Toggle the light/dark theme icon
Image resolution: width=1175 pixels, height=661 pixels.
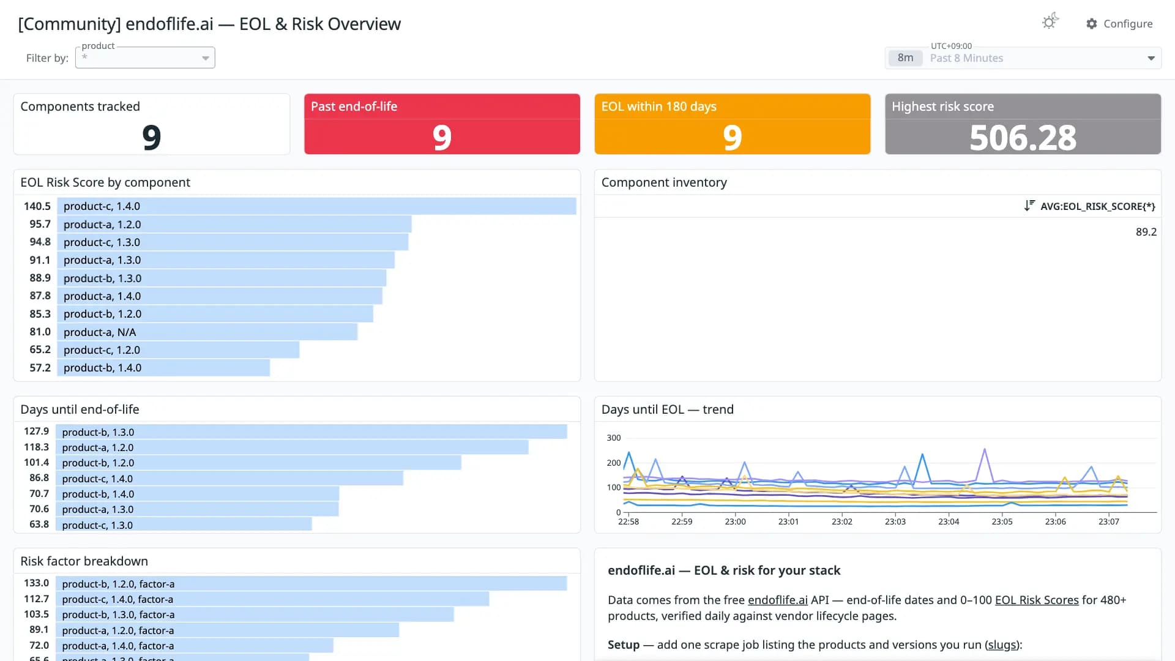tap(1050, 22)
